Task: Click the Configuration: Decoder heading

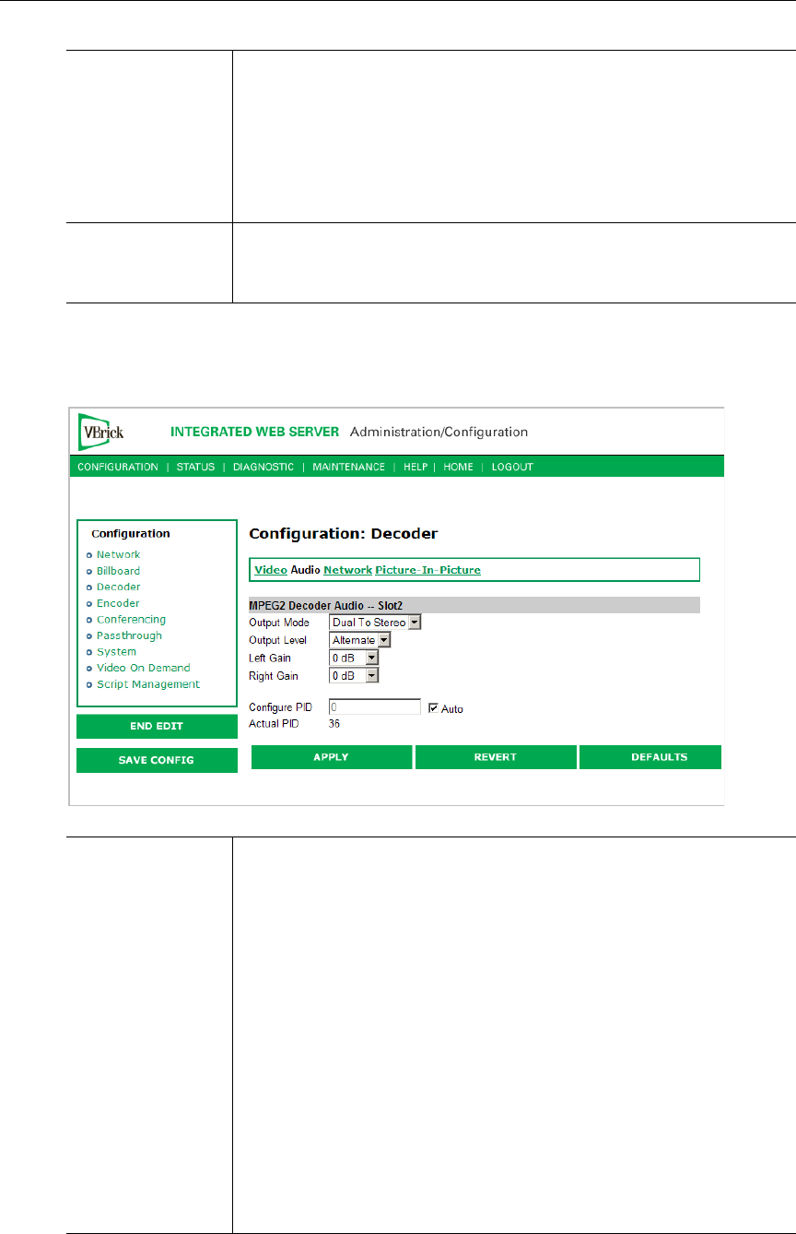Action: (x=344, y=533)
